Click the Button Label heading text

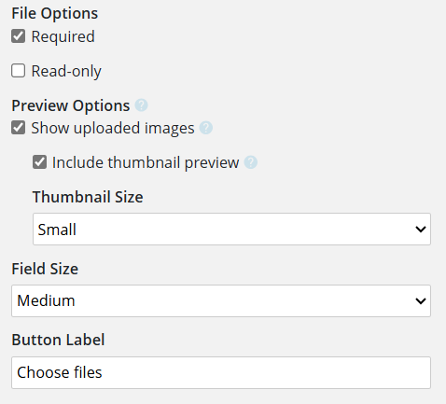[58, 340]
